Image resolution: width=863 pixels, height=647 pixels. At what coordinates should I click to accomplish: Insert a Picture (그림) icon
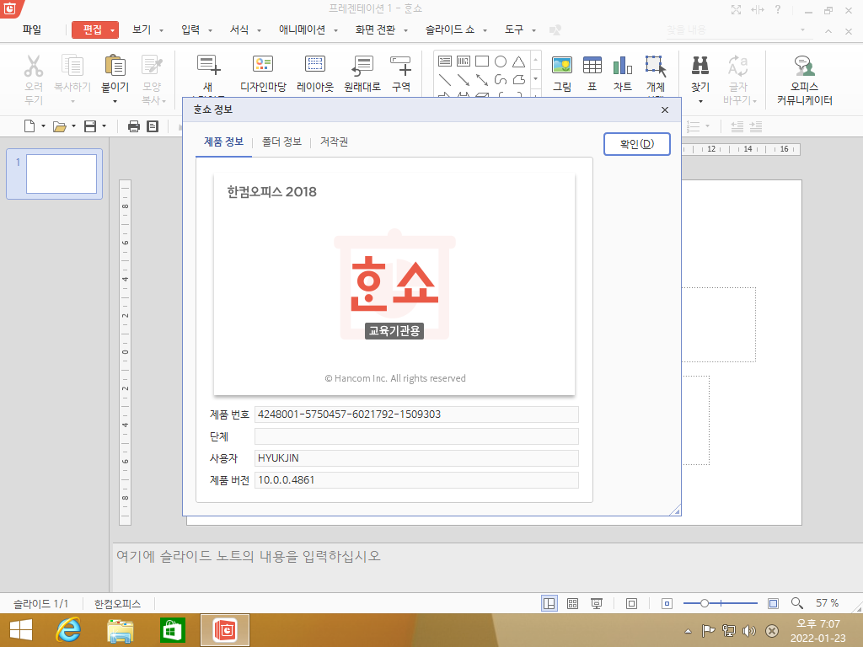562,65
